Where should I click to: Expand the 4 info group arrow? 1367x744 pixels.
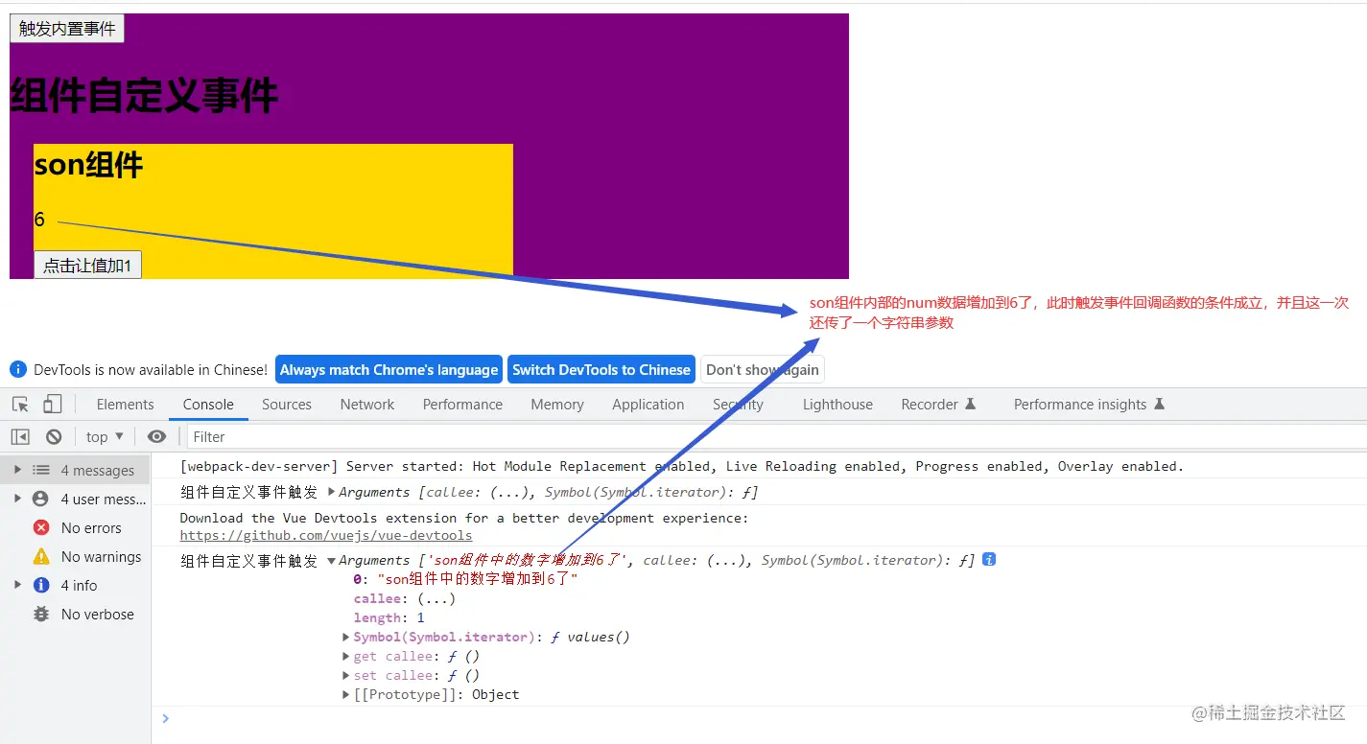pos(17,585)
